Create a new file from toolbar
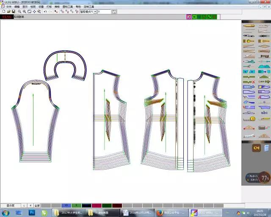The height and width of the screenshot is (217, 271). click(4, 11)
